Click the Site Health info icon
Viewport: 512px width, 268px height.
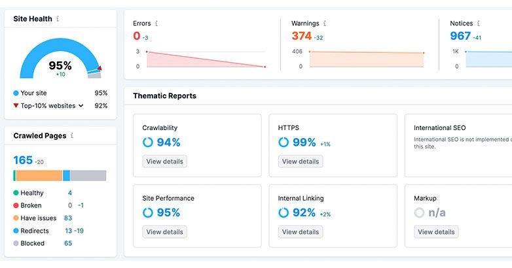tap(58, 19)
